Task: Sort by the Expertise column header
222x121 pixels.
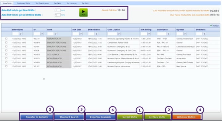Action: 180,30
